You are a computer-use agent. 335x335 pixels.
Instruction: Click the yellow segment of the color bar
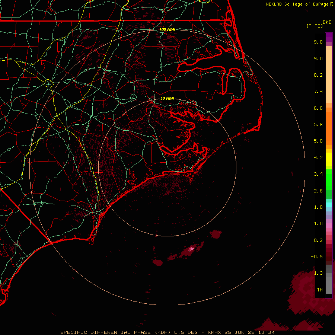click(329, 159)
